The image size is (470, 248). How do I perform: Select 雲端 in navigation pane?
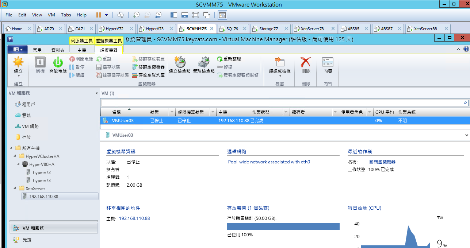pyautogui.click(x=23, y=115)
